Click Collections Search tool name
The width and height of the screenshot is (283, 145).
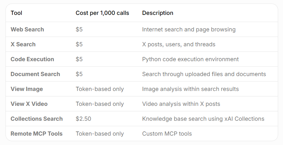36,119
